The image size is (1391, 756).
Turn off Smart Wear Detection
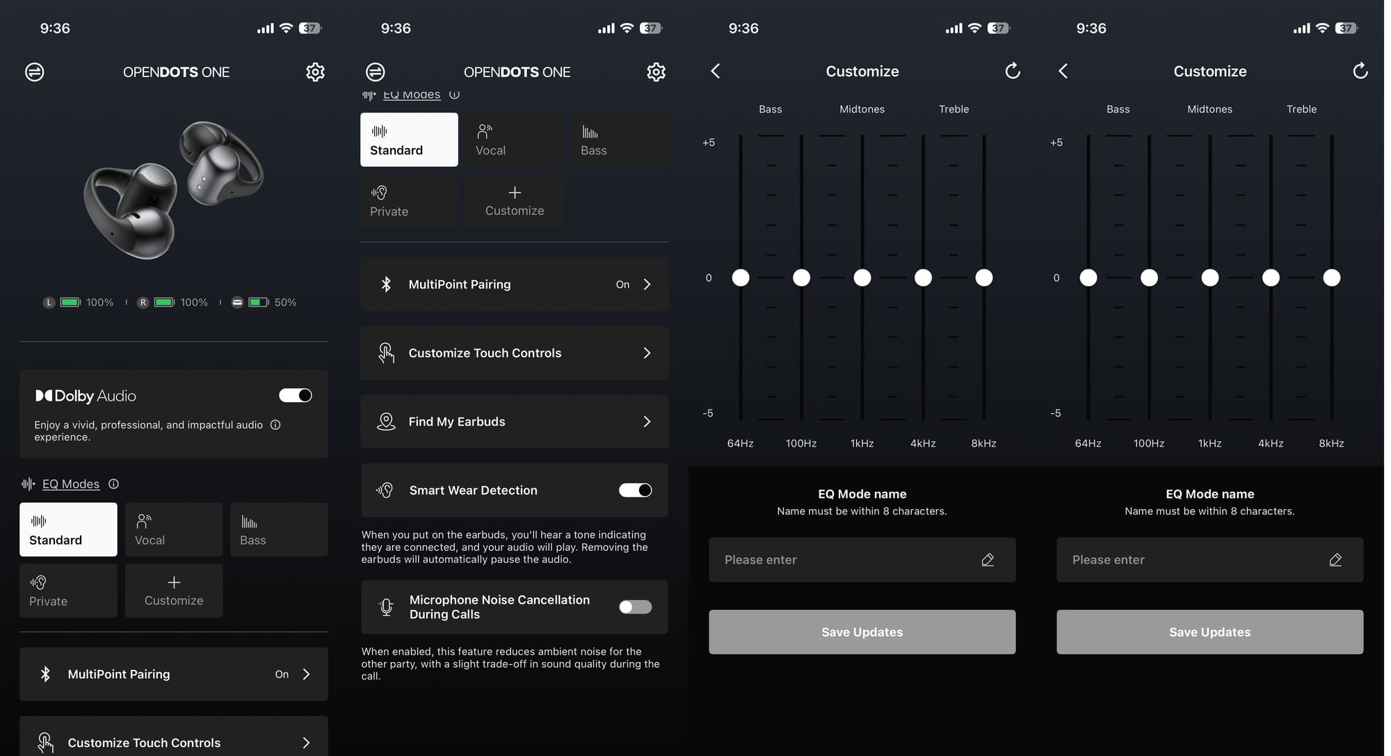pyautogui.click(x=635, y=490)
